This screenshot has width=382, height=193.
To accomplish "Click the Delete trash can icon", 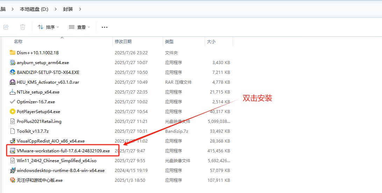I will (x=23, y=27).
